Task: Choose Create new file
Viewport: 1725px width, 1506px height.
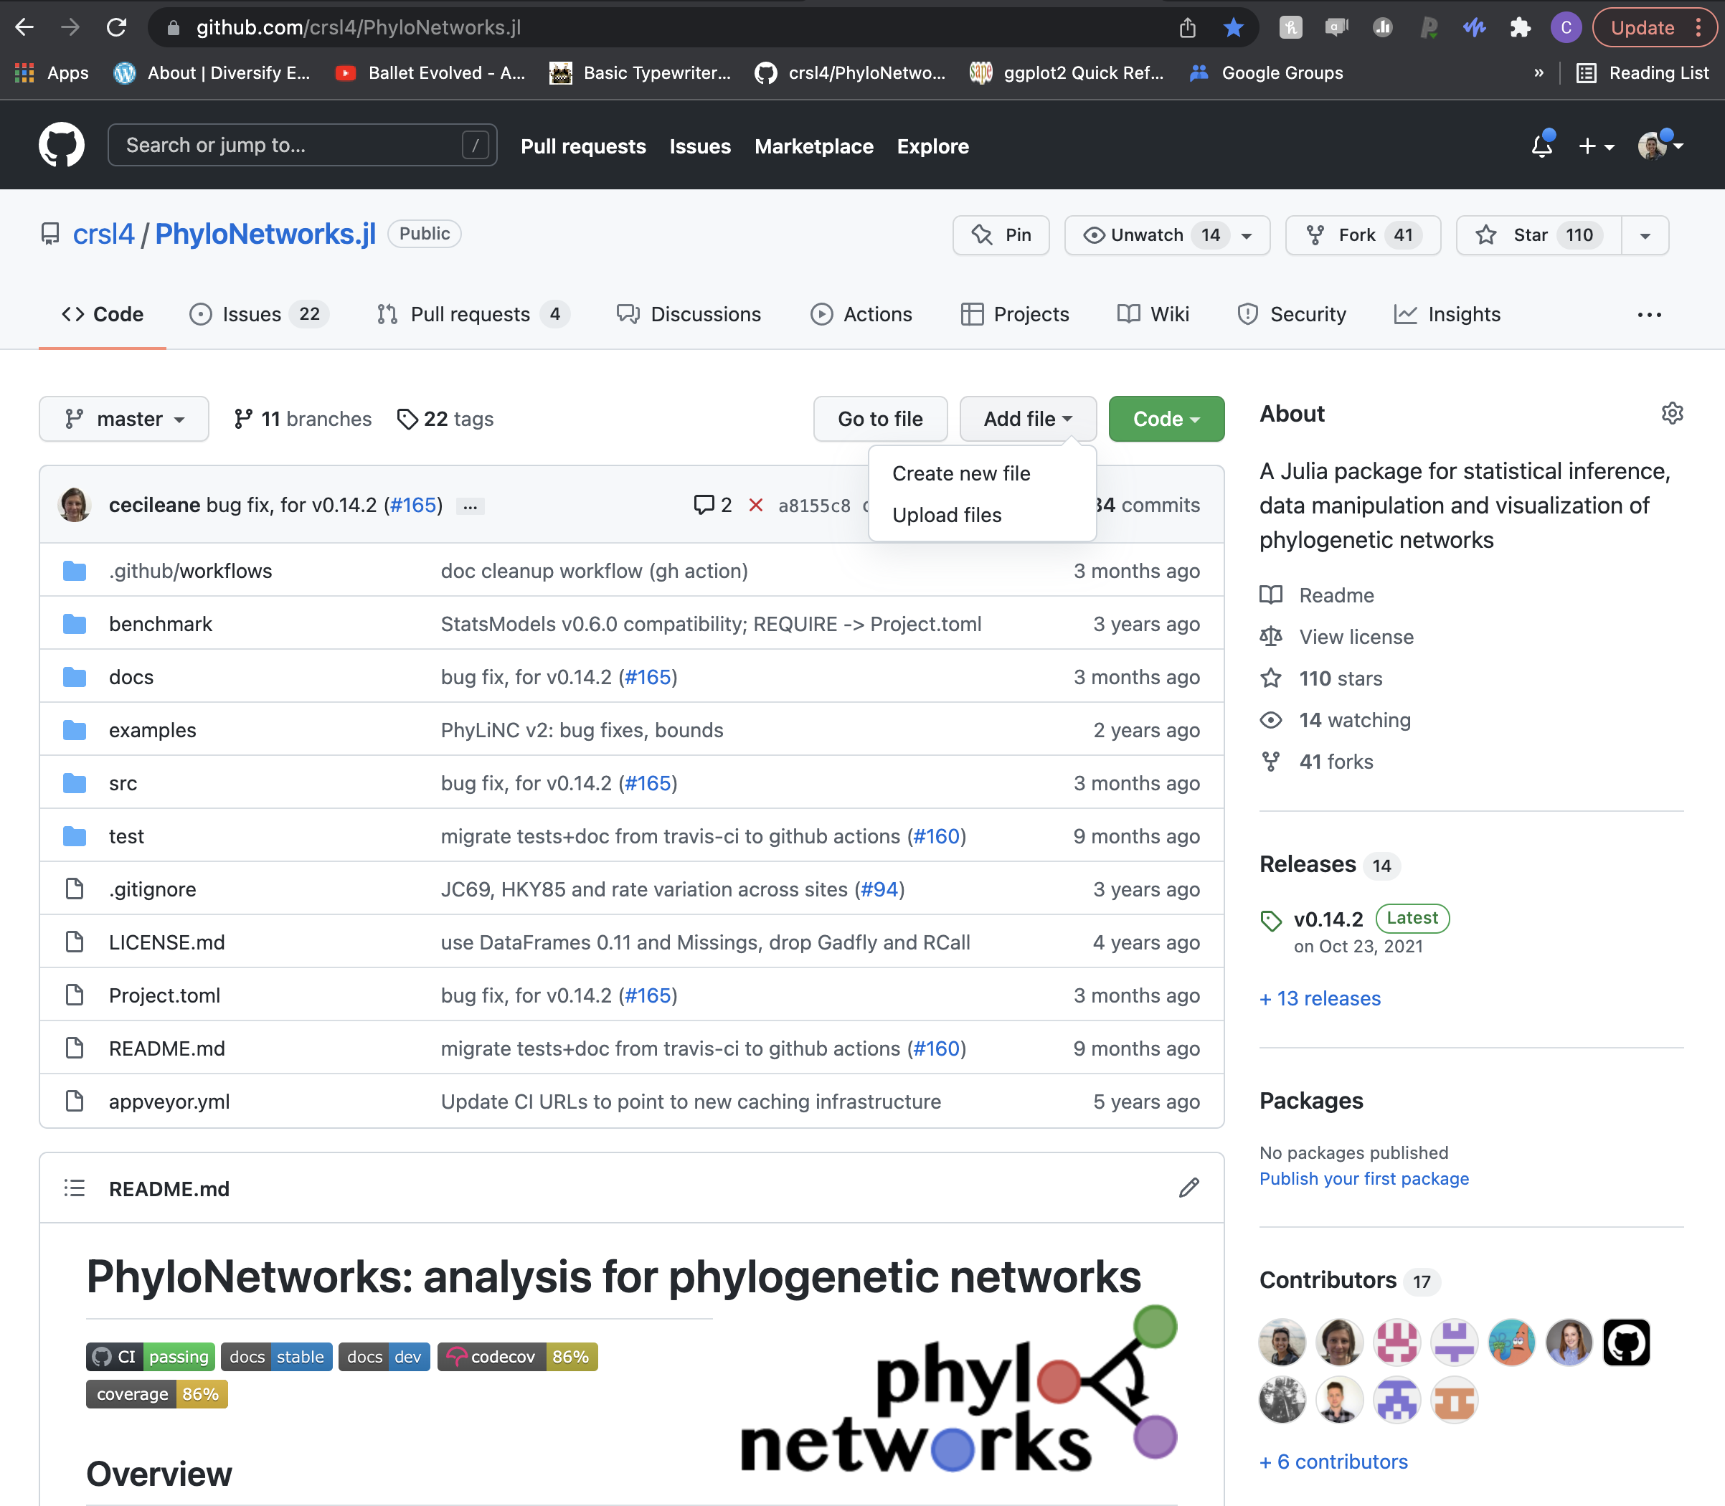Action: coord(961,473)
